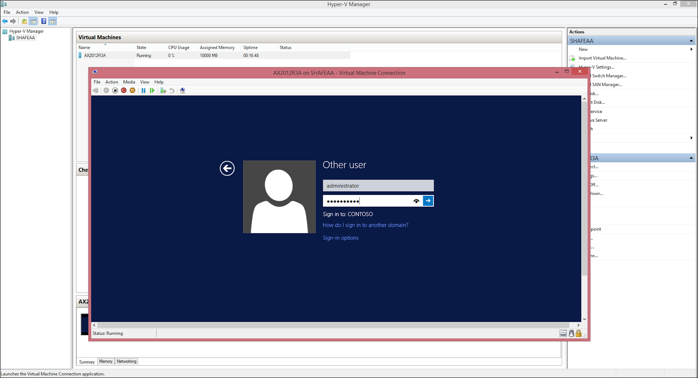Screen dimensions: 698x378
Task: Sort by CPU Usage column header
Action: click(182, 47)
